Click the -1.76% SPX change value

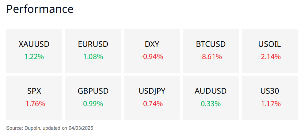point(34,104)
